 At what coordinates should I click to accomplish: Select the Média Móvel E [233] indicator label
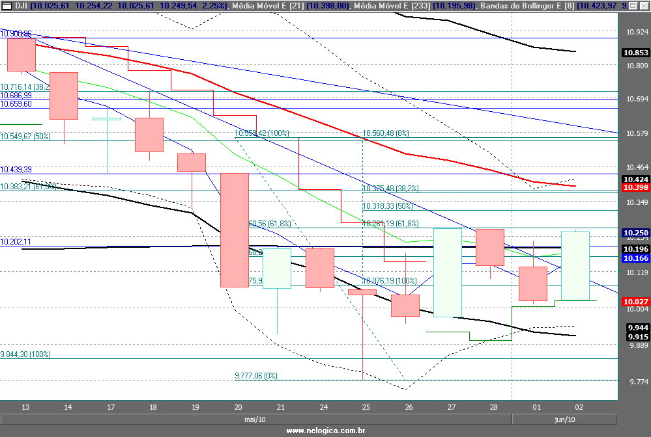392,6
